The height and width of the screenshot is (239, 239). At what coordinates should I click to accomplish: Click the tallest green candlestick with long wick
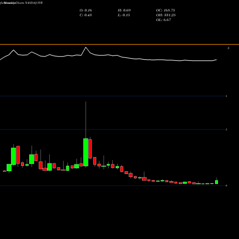[86, 152]
